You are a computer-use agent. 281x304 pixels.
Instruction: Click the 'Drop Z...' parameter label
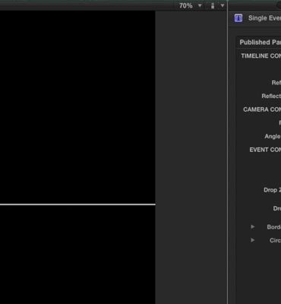pyautogui.click(x=272, y=190)
